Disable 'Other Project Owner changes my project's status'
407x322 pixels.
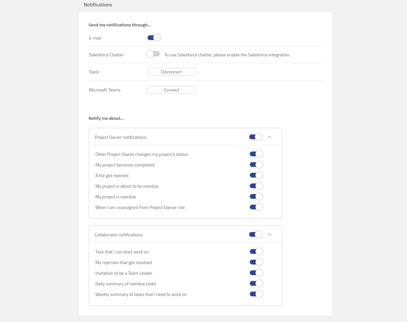[x=256, y=154]
